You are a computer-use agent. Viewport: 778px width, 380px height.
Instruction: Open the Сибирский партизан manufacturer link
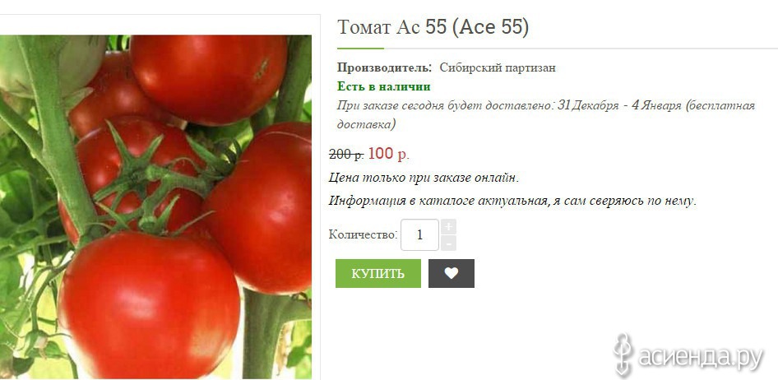[x=498, y=68]
